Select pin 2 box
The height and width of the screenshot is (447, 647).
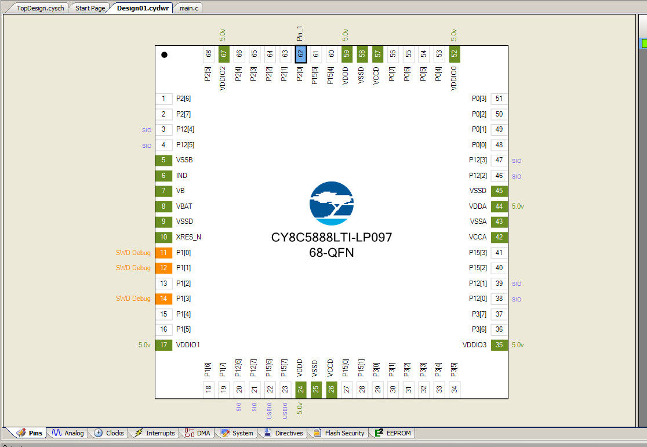click(x=163, y=114)
